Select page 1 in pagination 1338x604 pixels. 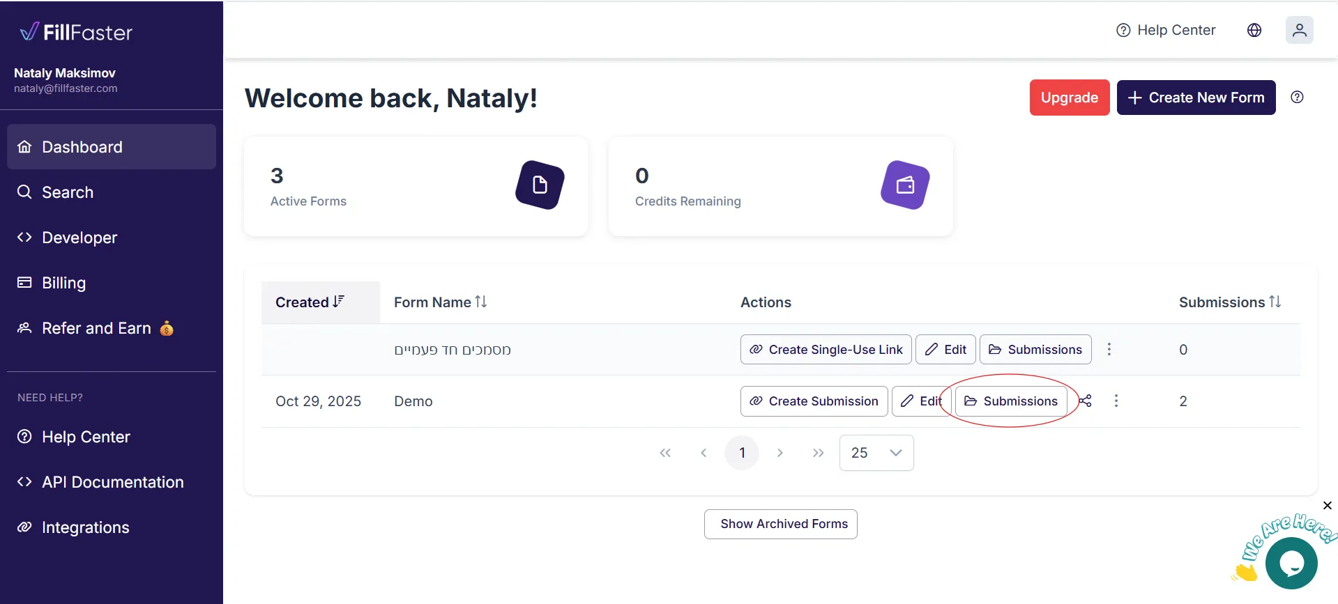coord(742,453)
